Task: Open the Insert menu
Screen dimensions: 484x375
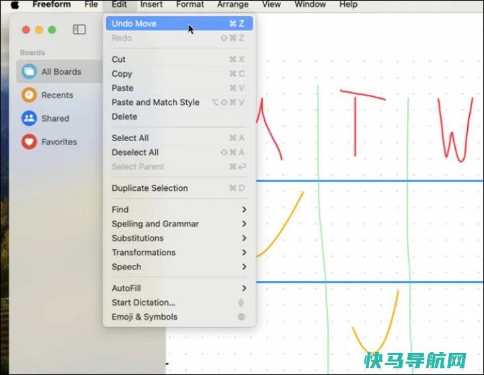Action: (x=151, y=4)
